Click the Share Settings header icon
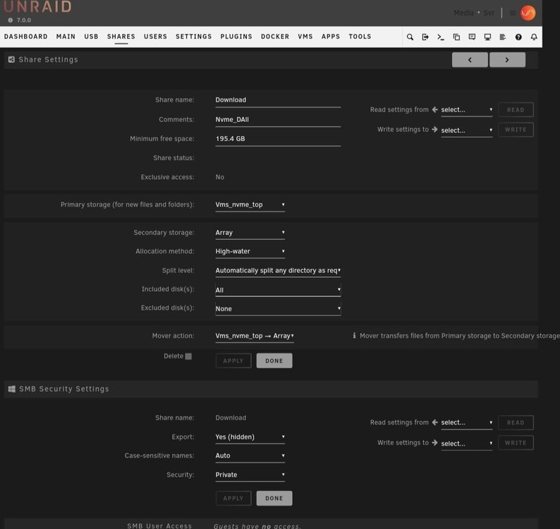The height and width of the screenshot is (529, 560). [11, 59]
